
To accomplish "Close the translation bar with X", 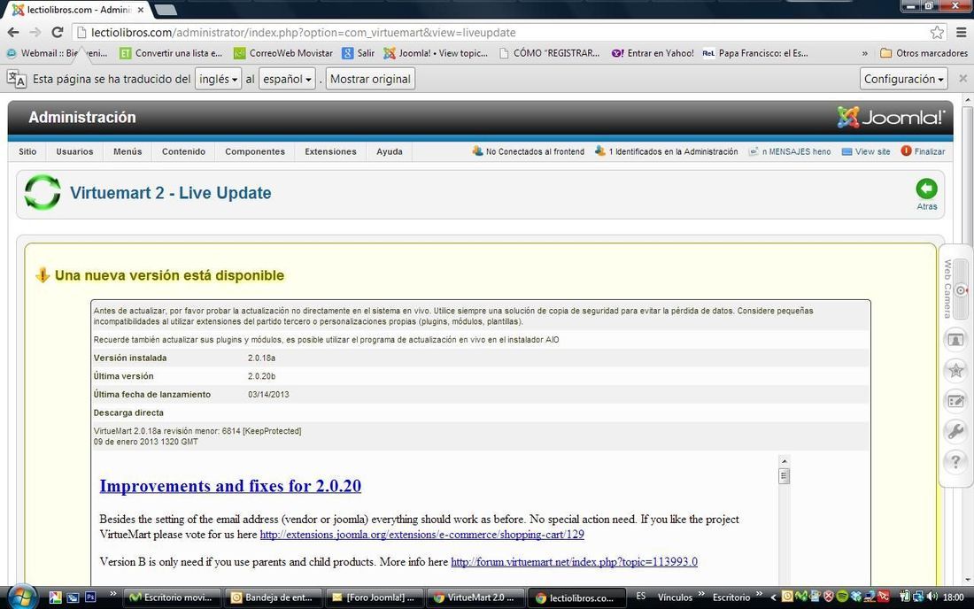I will [x=962, y=78].
